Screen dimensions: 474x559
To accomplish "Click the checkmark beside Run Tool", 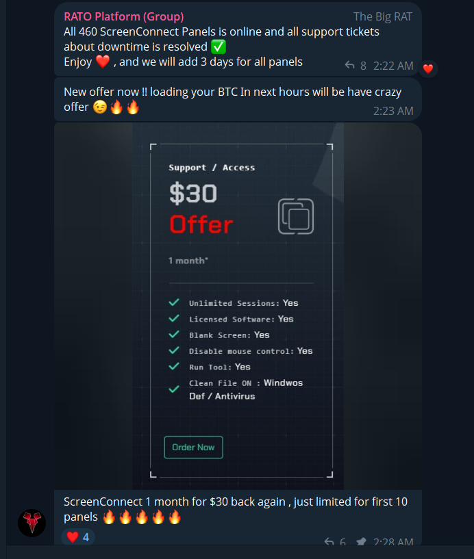I will (174, 367).
